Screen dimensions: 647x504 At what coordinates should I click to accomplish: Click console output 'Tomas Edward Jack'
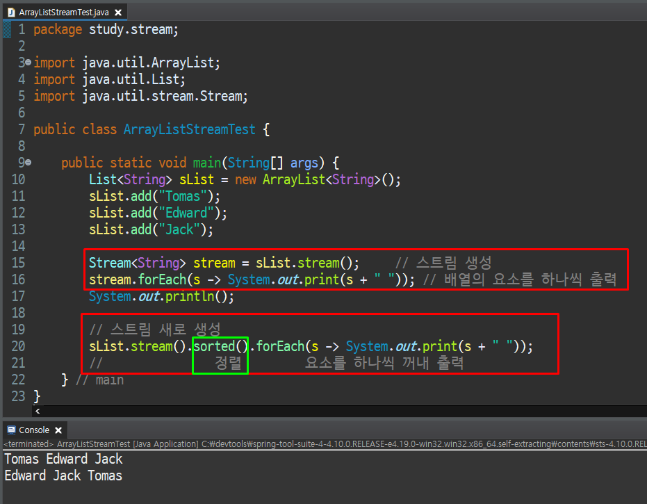pos(63,459)
